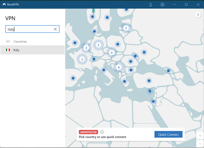Minimize the NordVPN window

coord(174,4)
